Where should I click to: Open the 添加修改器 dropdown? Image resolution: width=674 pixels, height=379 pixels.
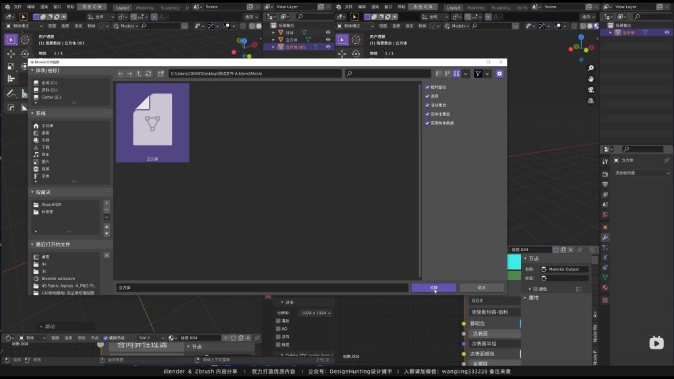tap(642, 173)
